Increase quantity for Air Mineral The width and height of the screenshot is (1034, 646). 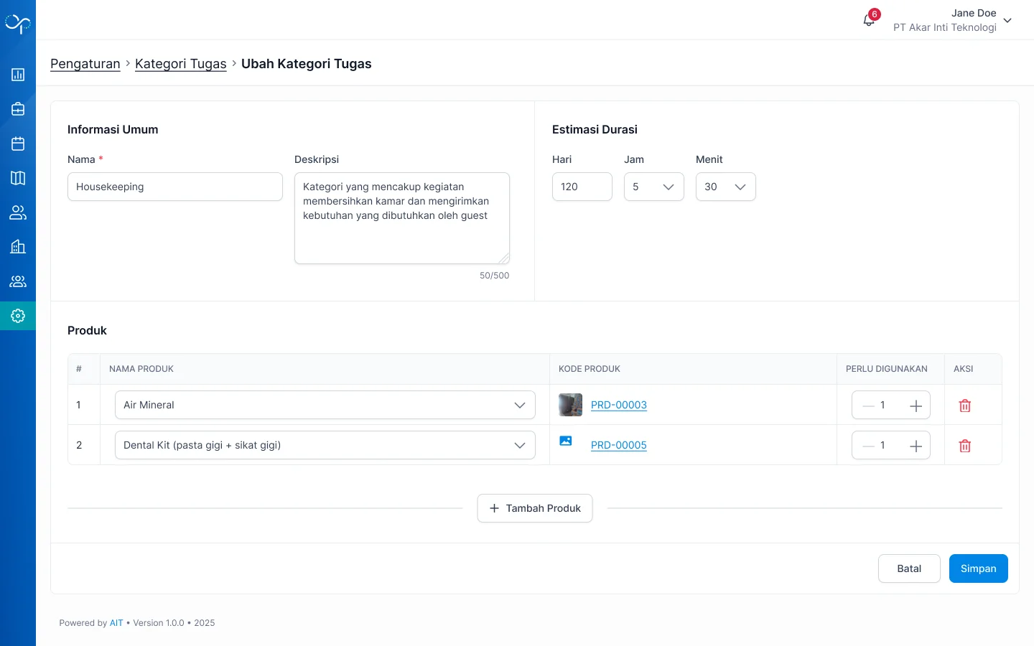tap(916, 406)
